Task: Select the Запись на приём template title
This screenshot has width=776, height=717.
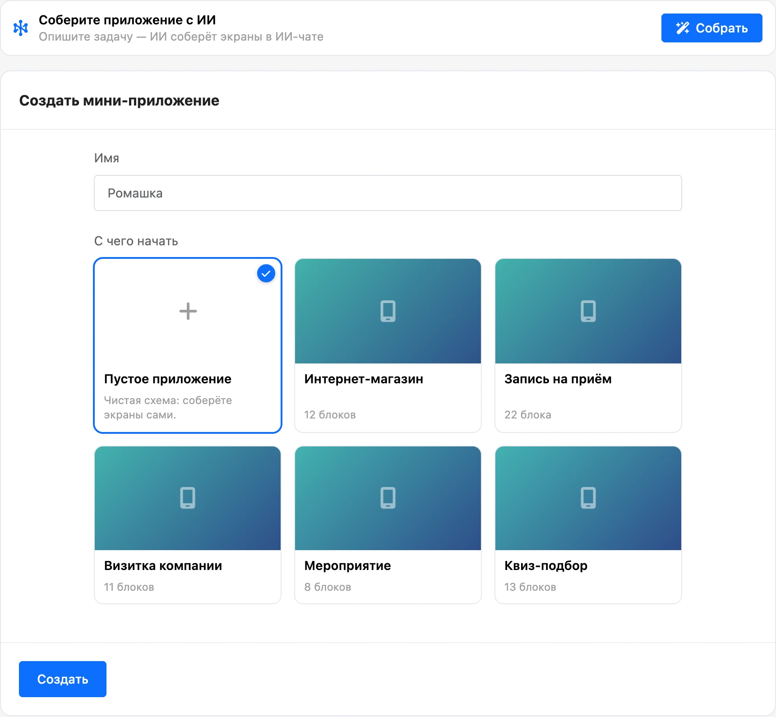Action: 558,379
